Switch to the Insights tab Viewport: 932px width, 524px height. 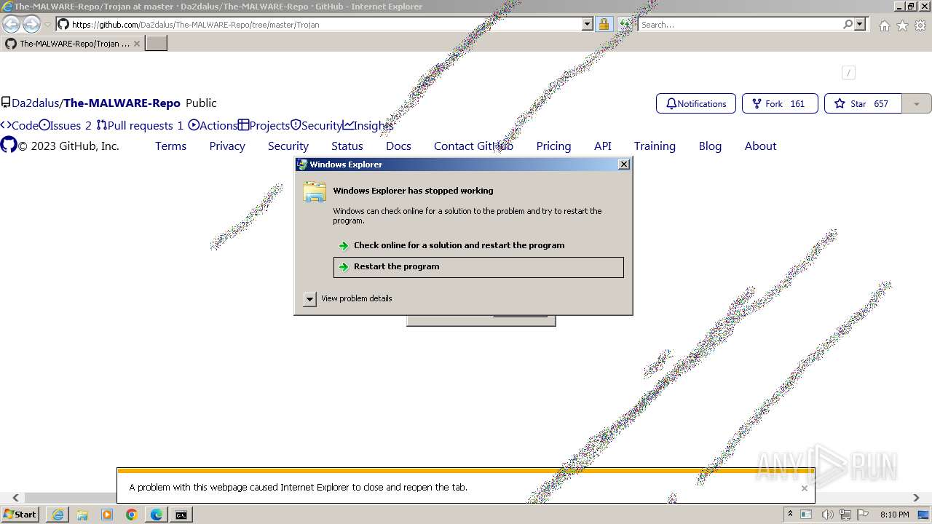pyautogui.click(x=368, y=125)
